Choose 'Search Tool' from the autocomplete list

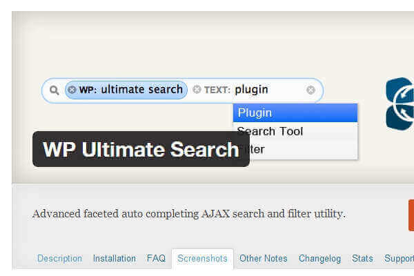295,131
